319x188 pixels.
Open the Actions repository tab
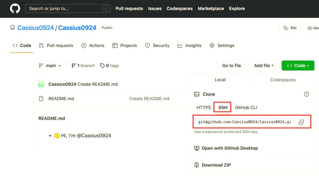(93, 46)
